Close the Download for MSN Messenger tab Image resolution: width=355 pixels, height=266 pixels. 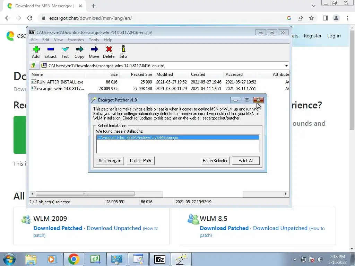click(80, 6)
